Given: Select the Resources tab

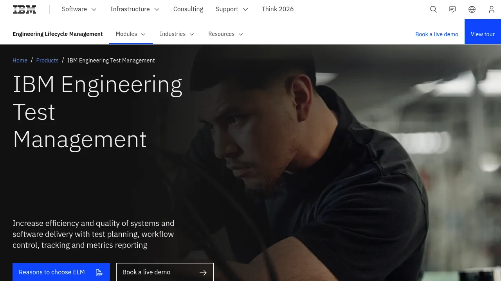Looking at the screenshot, I should [226, 34].
